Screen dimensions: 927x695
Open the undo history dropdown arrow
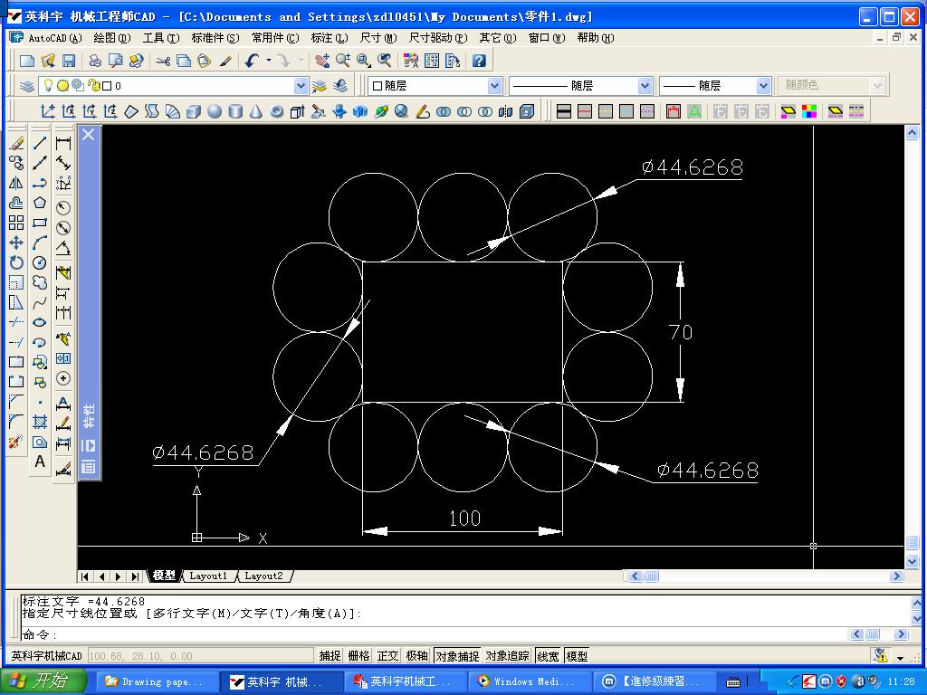268,61
